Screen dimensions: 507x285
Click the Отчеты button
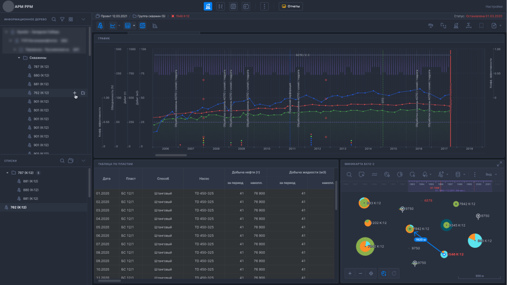290,6
